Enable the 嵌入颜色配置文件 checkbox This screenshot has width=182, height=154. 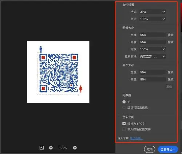click(x=124, y=129)
